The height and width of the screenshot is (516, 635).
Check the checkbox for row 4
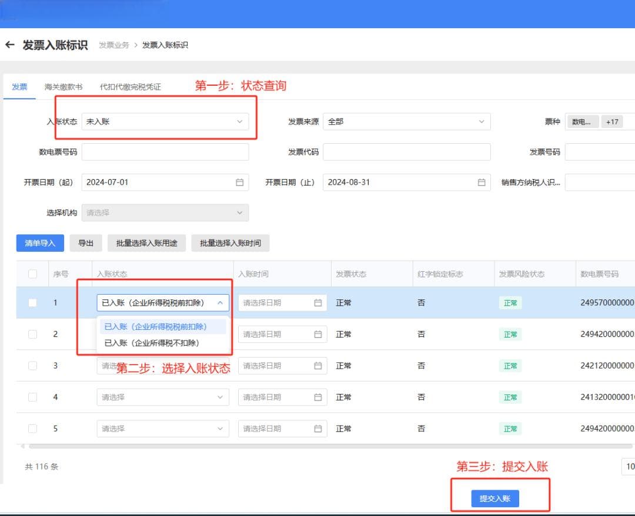click(33, 397)
